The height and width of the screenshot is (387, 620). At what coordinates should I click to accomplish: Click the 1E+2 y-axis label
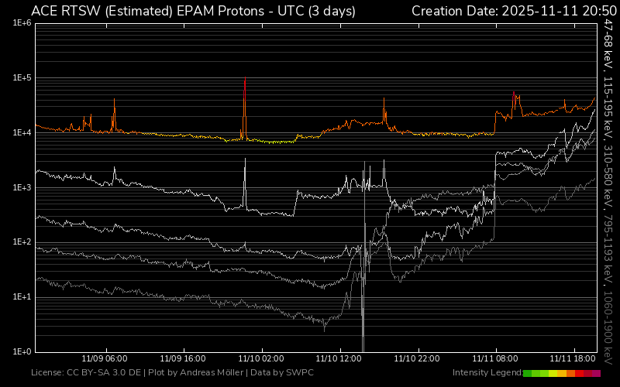pyautogui.click(x=22, y=242)
